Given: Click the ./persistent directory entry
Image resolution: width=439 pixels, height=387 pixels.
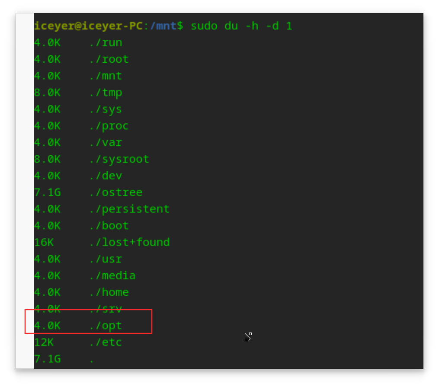Looking at the screenshot, I should click(129, 209).
